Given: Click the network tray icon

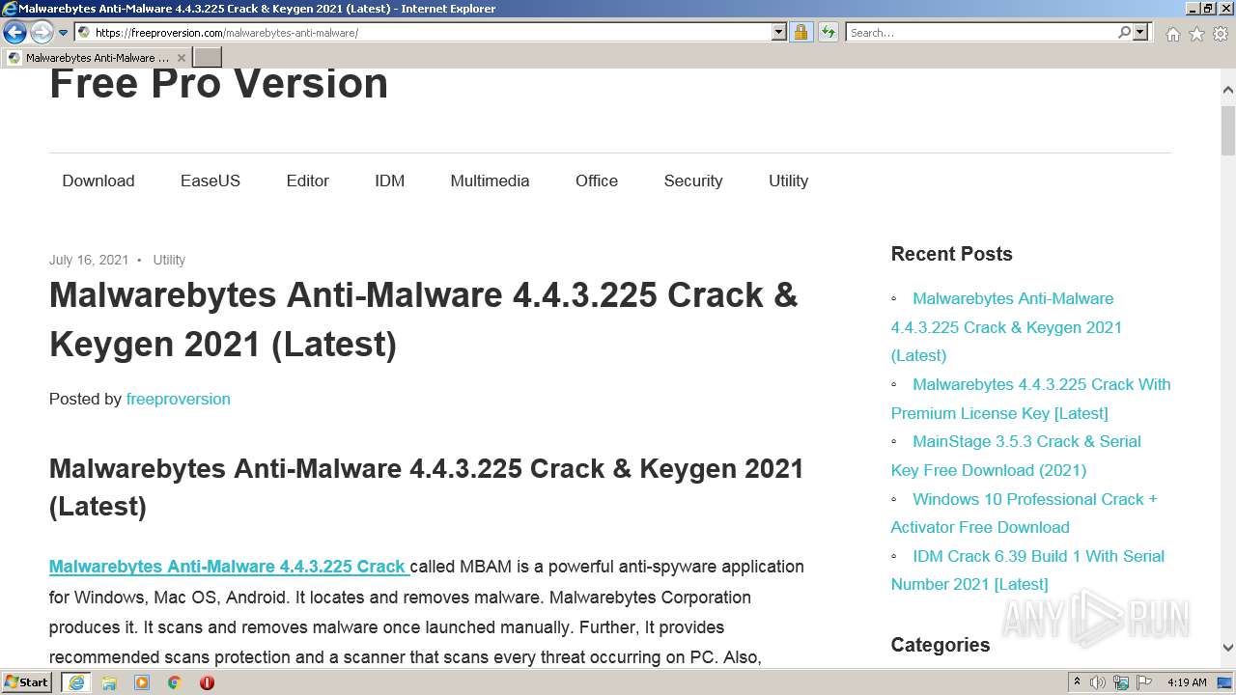Looking at the screenshot, I should pyautogui.click(x=1121, y=682).
